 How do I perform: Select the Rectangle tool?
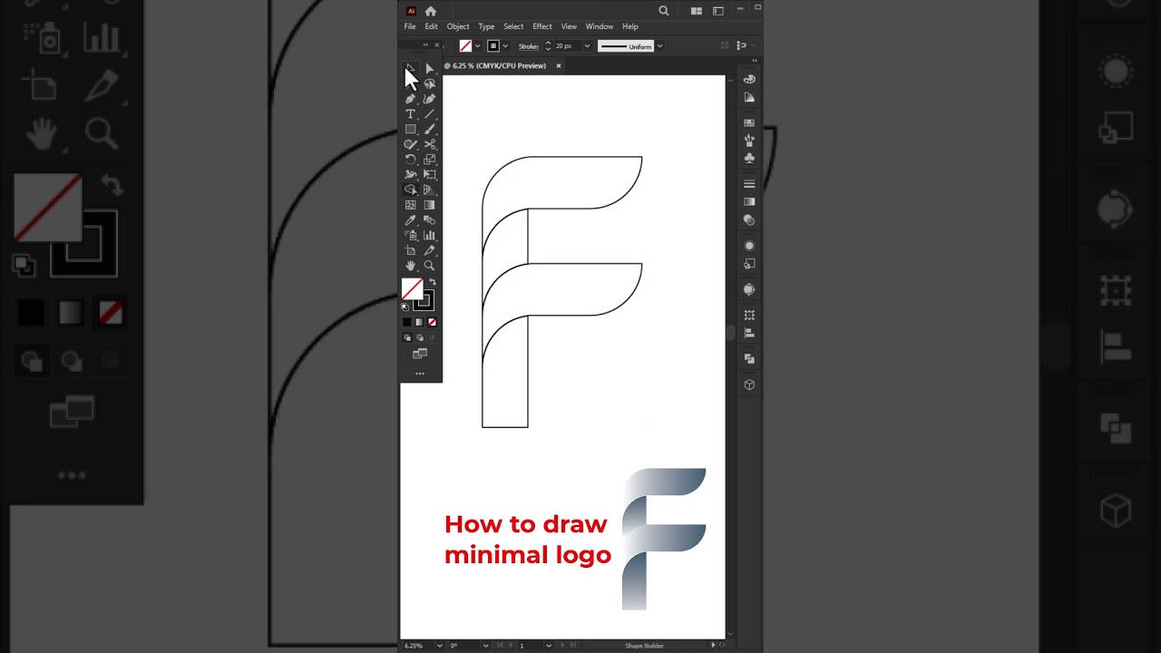pyautogui.click(x=410, y=129)
